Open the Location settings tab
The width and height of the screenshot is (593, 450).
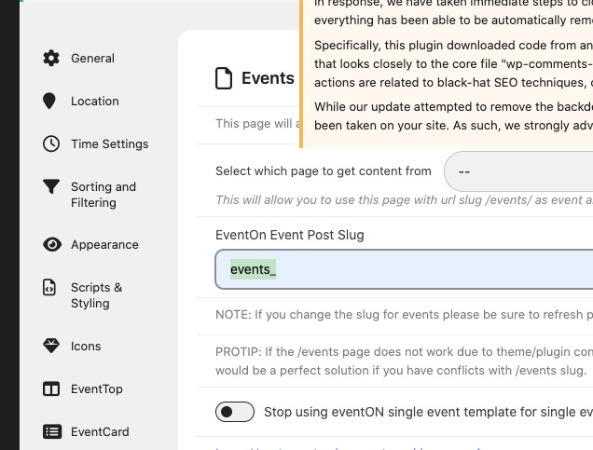click(x=95, y=101)
